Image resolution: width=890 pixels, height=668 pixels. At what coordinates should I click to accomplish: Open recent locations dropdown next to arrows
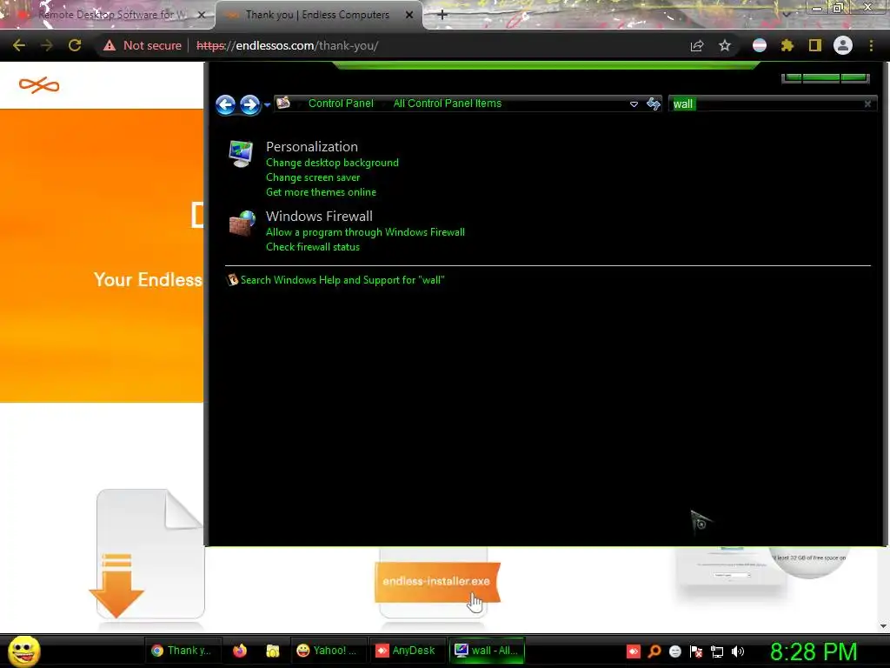tap(267, 105)
